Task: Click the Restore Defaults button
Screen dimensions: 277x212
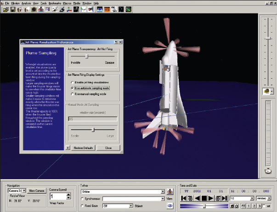Action: (83, 148)
